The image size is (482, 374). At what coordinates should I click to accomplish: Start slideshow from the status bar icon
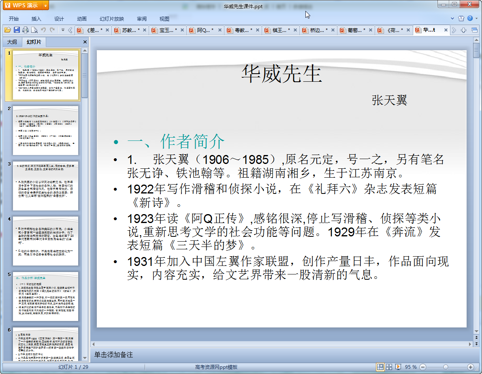pos(398,367)
